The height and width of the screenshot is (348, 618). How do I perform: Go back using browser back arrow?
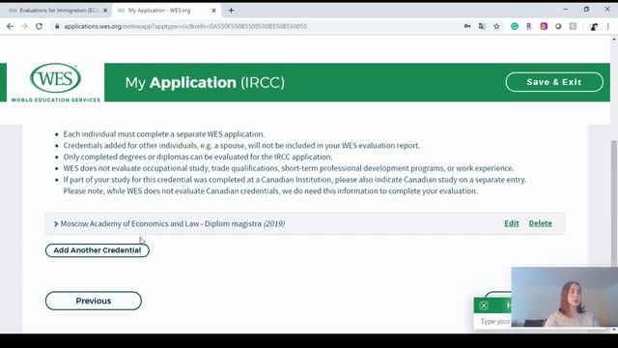(10, 26)
